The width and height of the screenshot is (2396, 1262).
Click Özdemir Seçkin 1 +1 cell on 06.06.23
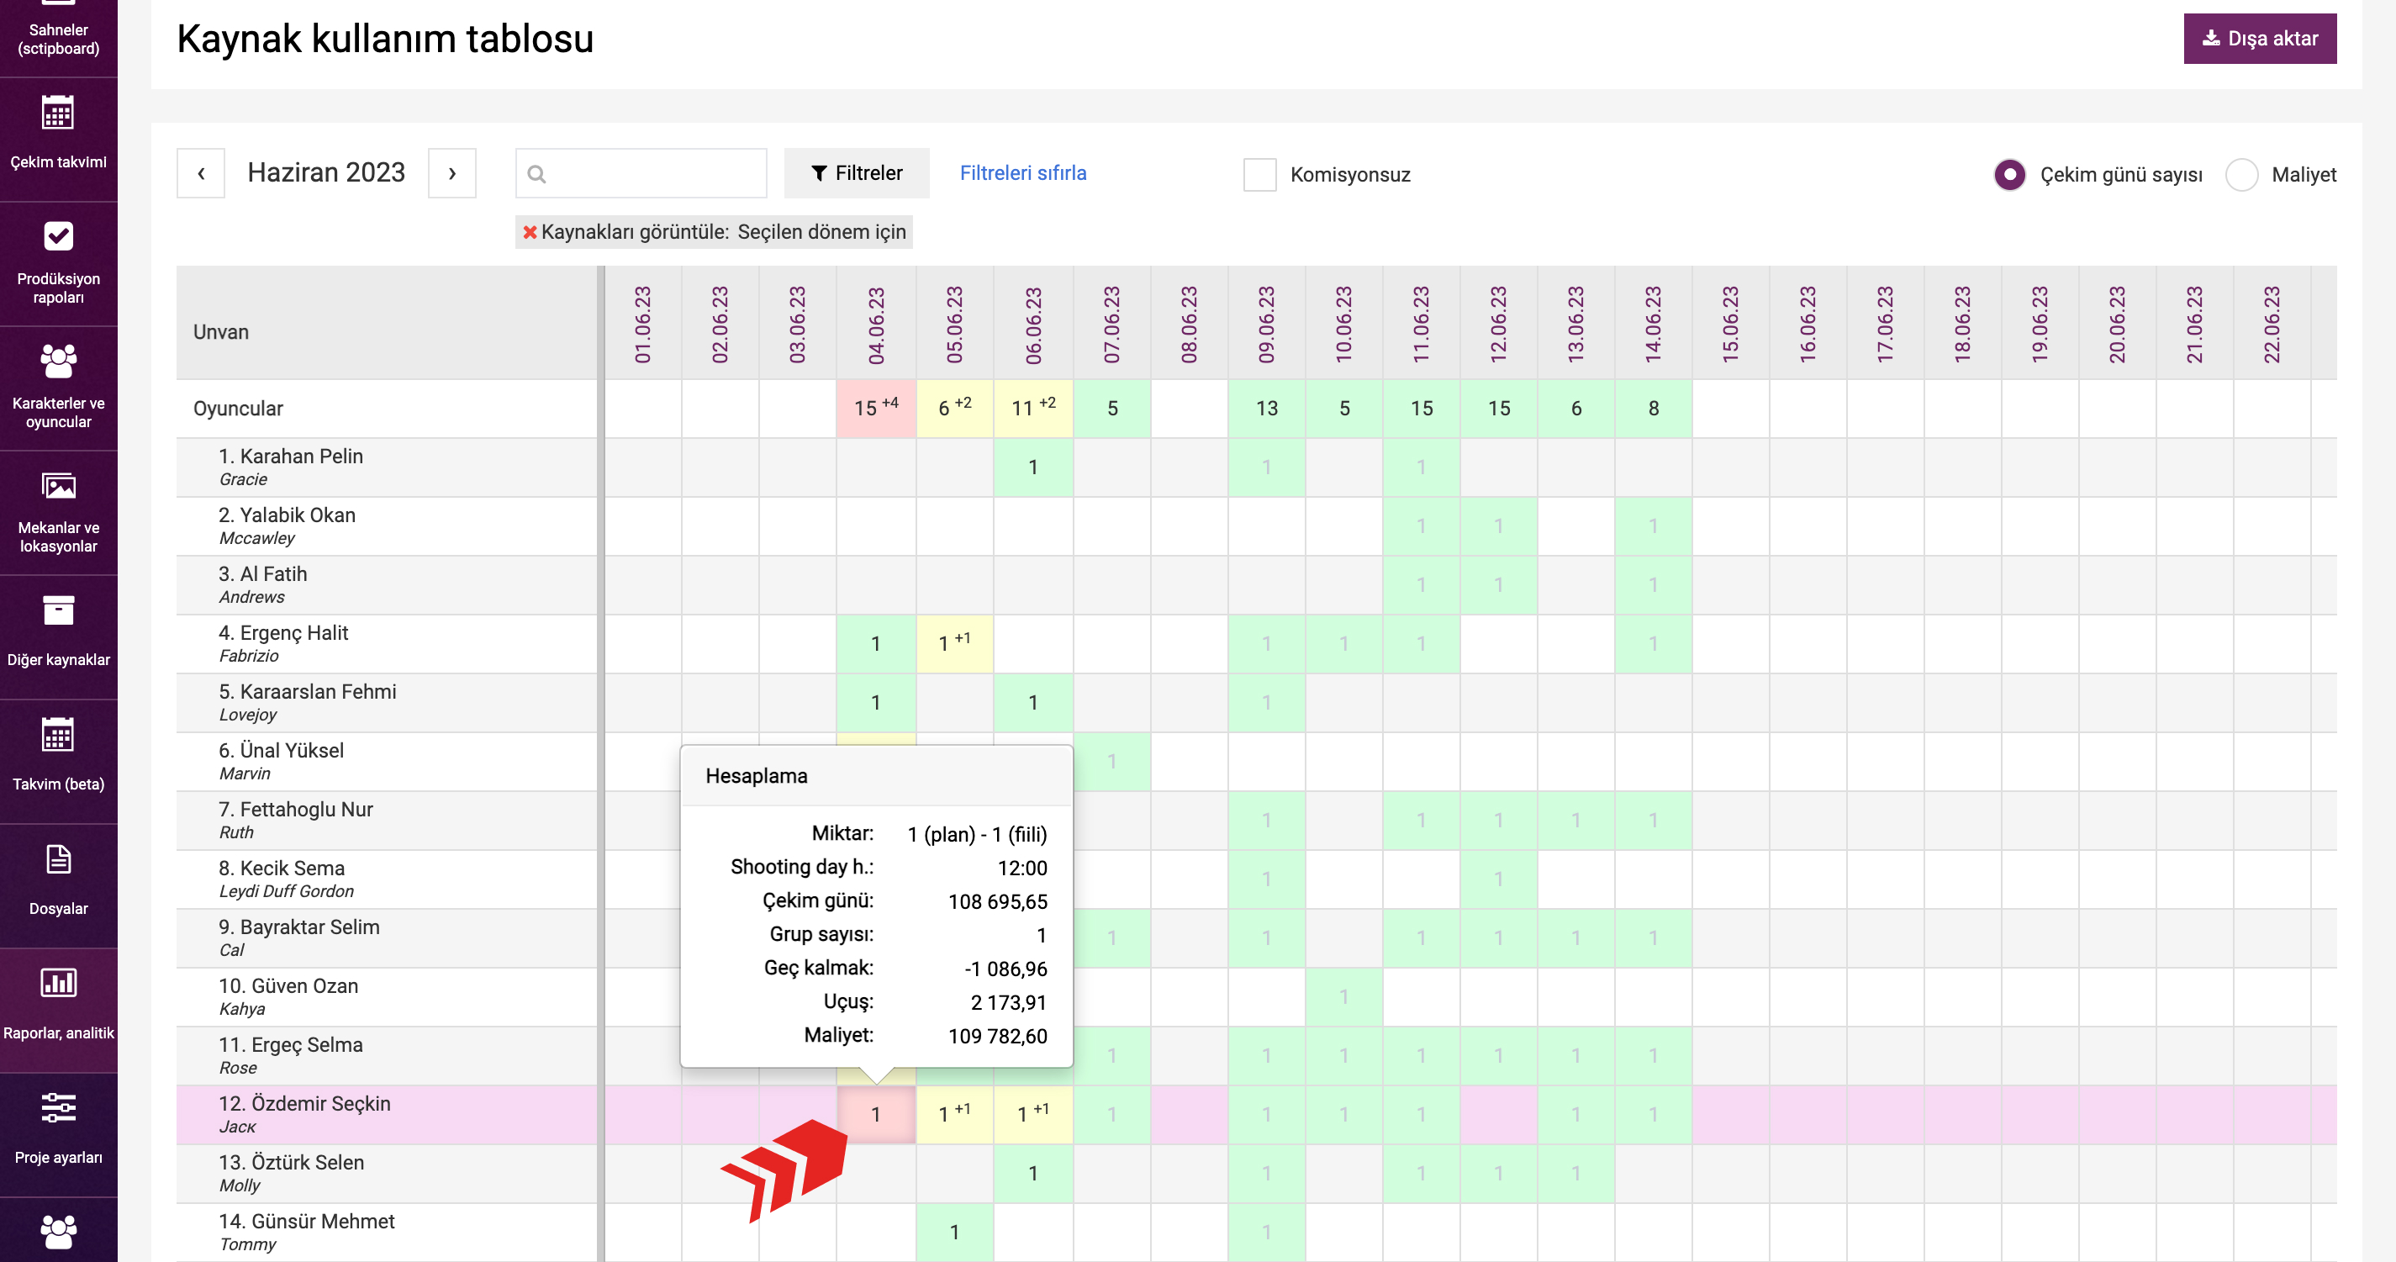[x=1032, y=1114]
